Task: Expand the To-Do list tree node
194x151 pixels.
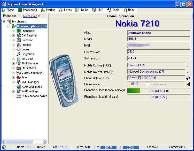Action: pyautogui.click(x=13, y=59)
